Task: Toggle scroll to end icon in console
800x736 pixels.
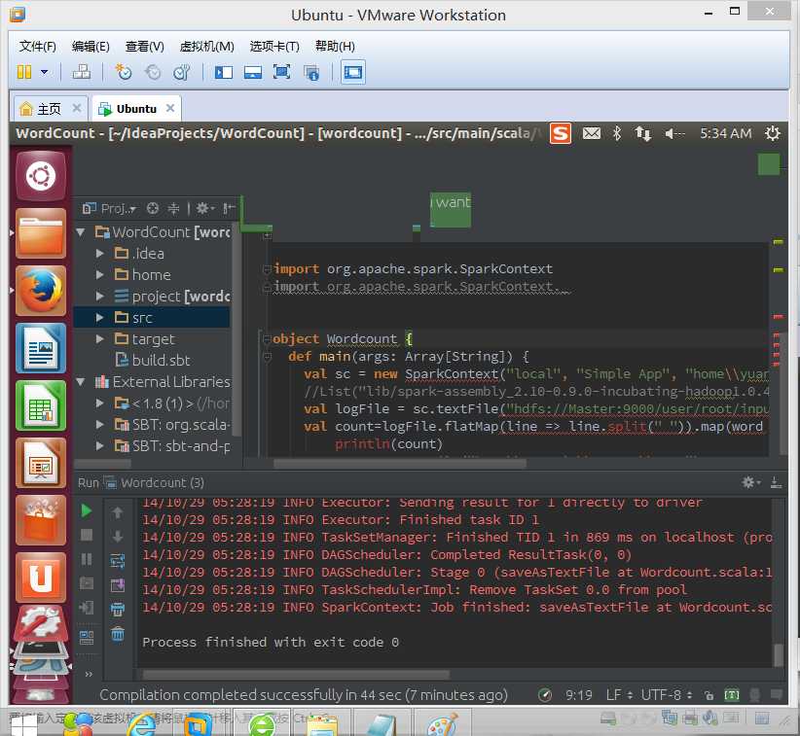Action: click(118, 584)
